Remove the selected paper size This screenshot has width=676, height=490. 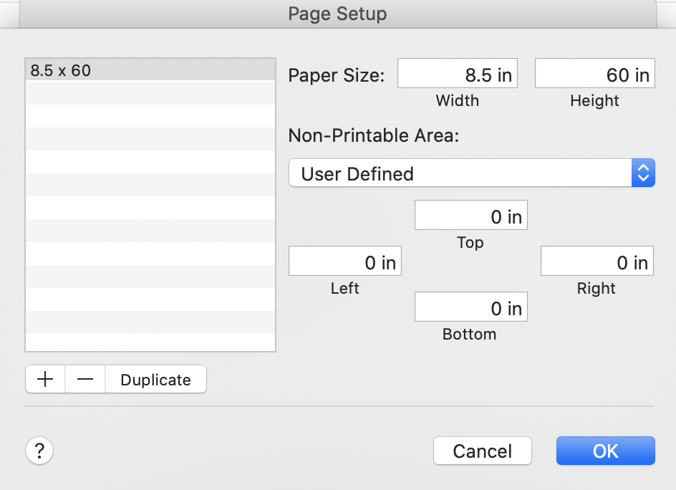85,380
